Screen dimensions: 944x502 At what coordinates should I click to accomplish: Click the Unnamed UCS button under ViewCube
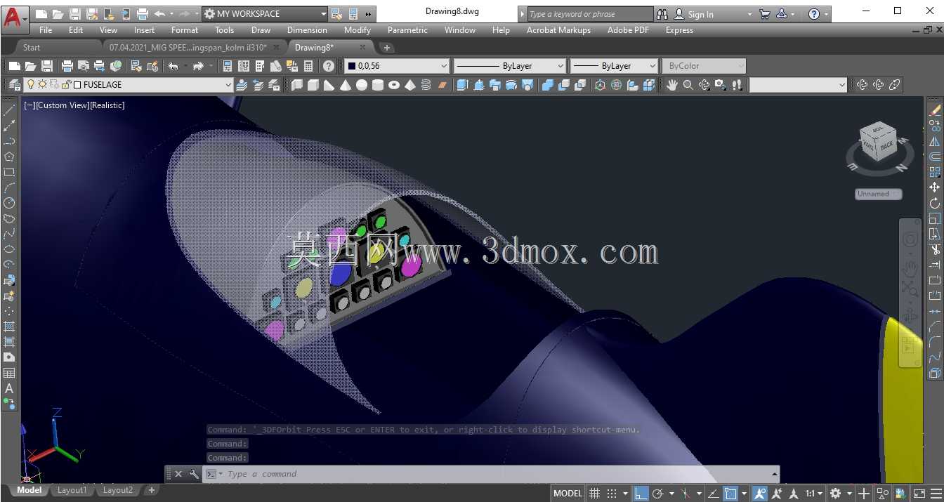click(879, 194)
